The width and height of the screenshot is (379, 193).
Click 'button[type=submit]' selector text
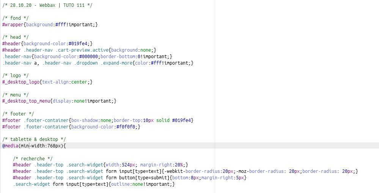coord(146,178)
